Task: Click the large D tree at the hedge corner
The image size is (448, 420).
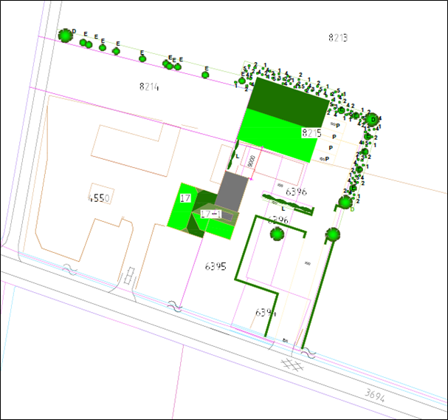Action: [372, 119]
